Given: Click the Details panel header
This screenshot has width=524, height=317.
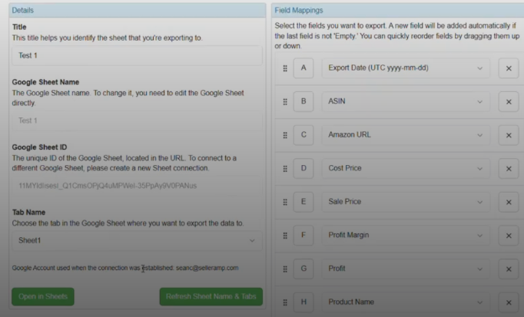Looking at the screenshot, I should click(137, 10).
